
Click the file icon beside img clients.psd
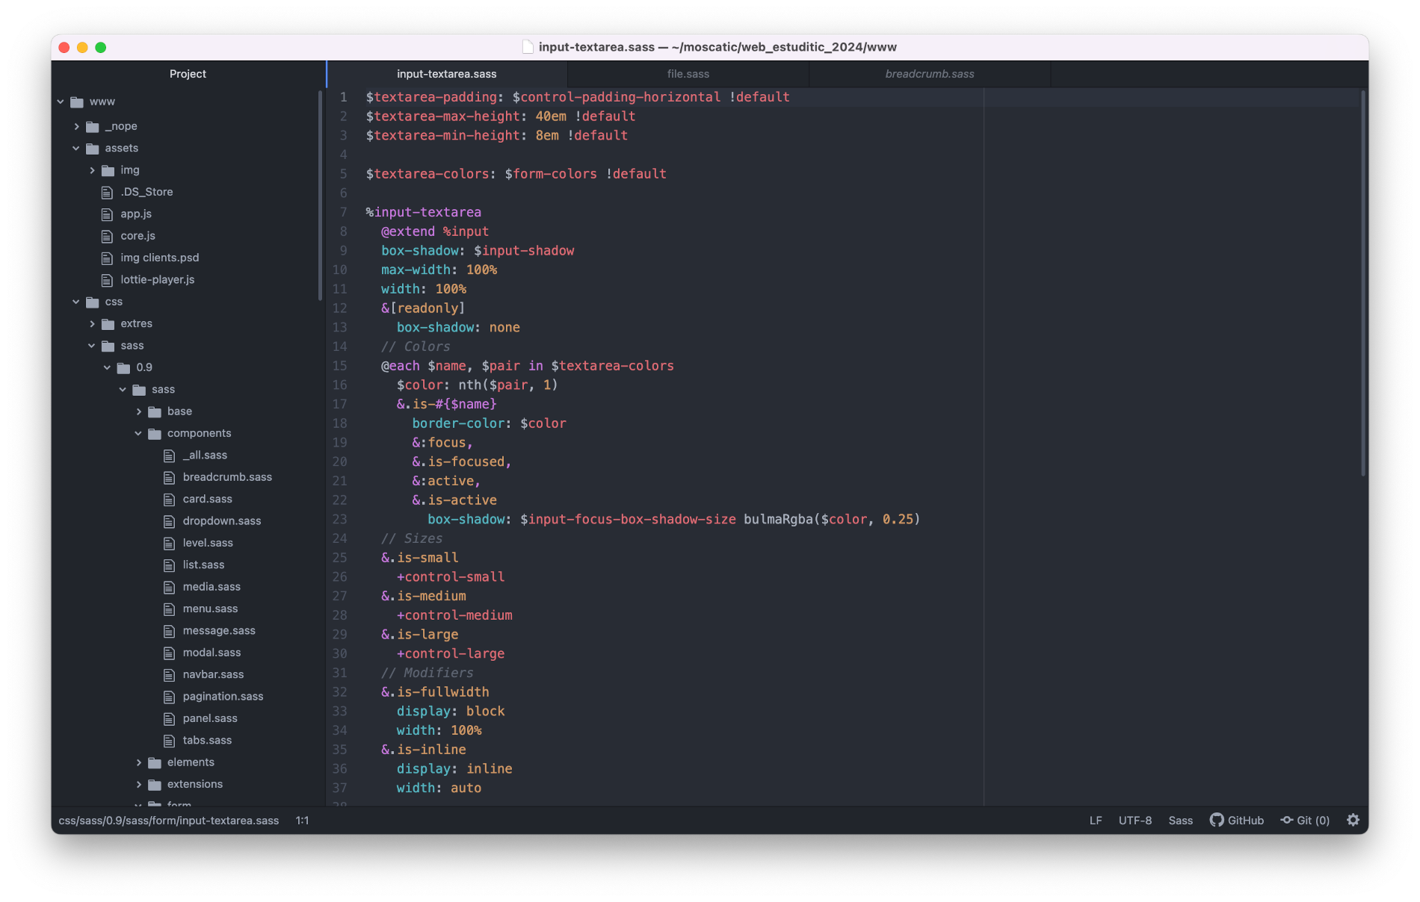point(107,258)
